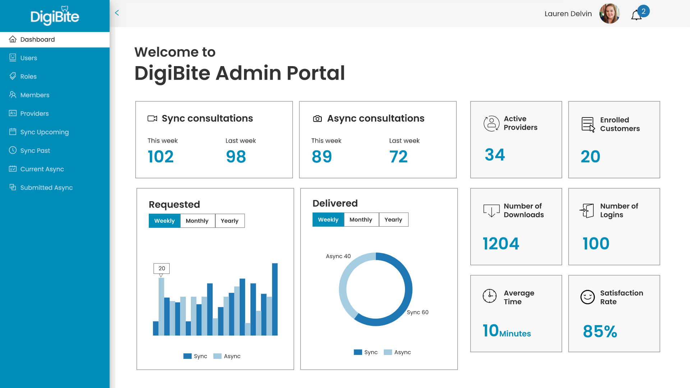Click the Sync legend swatch under Requested chart

coord(188,356)
